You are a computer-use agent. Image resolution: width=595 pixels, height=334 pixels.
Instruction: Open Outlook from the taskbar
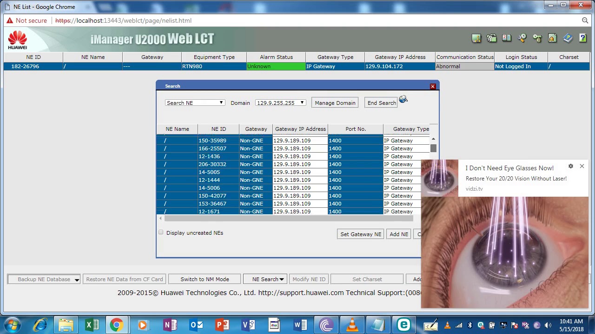coord(196,325)
